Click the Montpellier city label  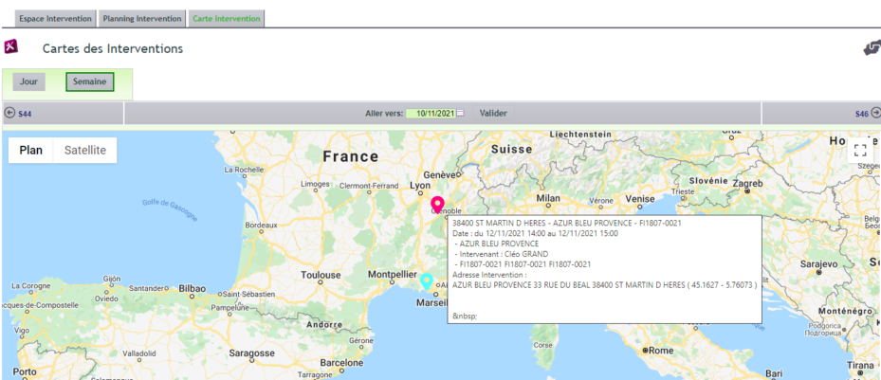(x=392, y=275)
